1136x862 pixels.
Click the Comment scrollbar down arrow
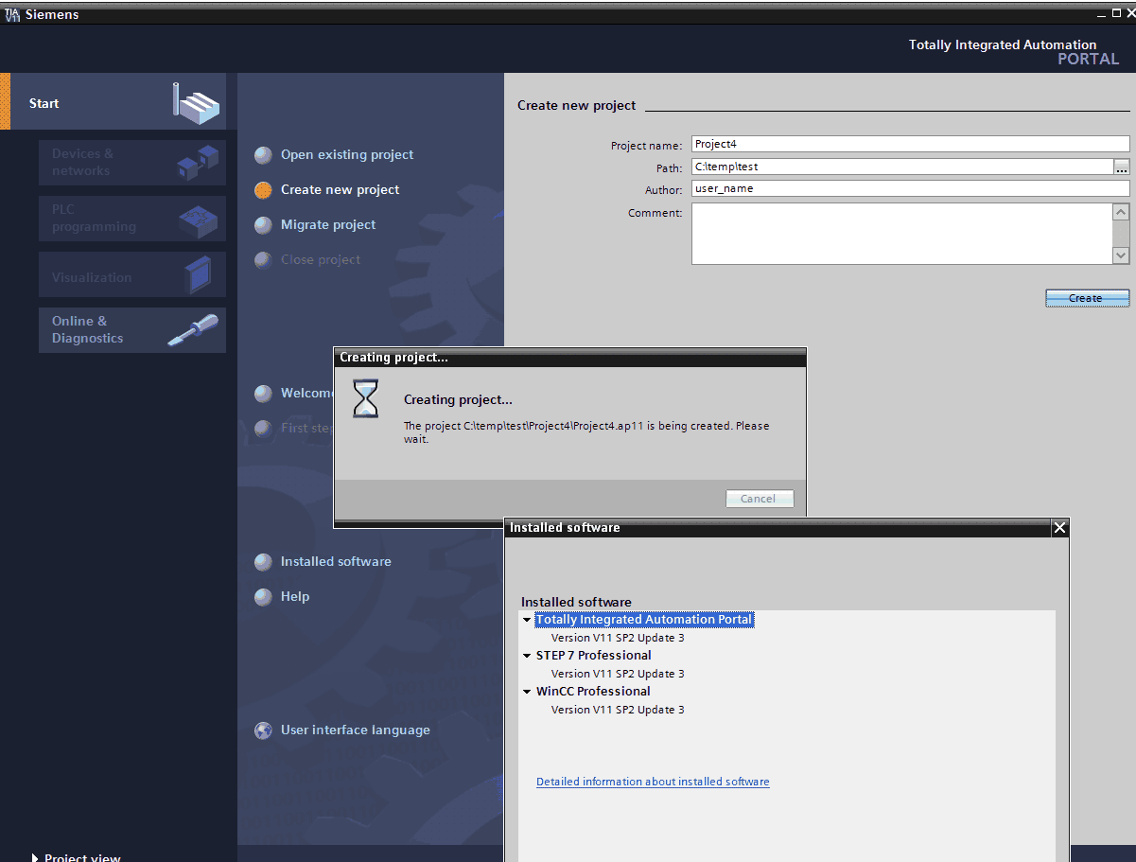[1121, 255]
